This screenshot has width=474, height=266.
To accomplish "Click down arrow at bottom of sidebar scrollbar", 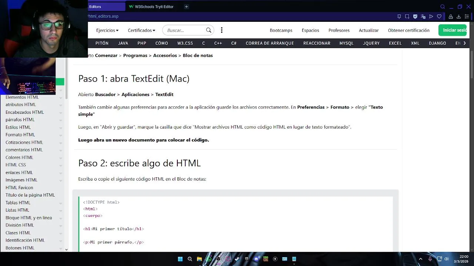I will click(x=66, y=249).
